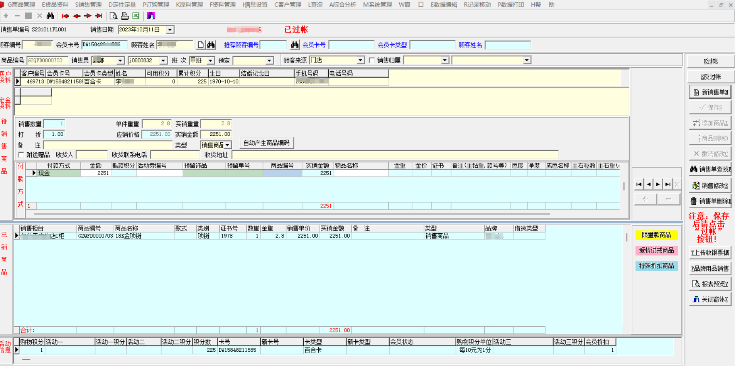Go to next record red arrow

click(88, 16)
